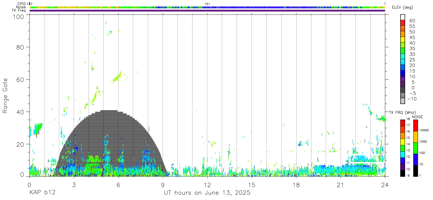Pick the white top segment of the elevation colorbar

pos(403,17)
